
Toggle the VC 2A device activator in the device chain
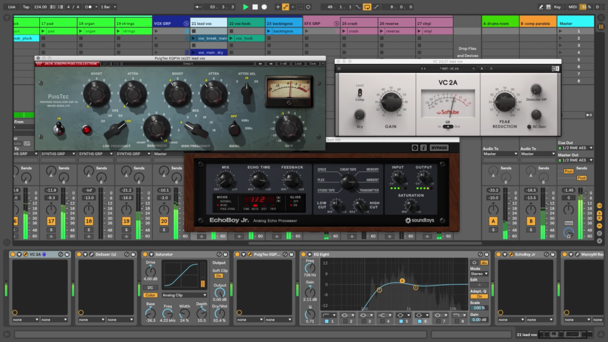click(13, 254)
